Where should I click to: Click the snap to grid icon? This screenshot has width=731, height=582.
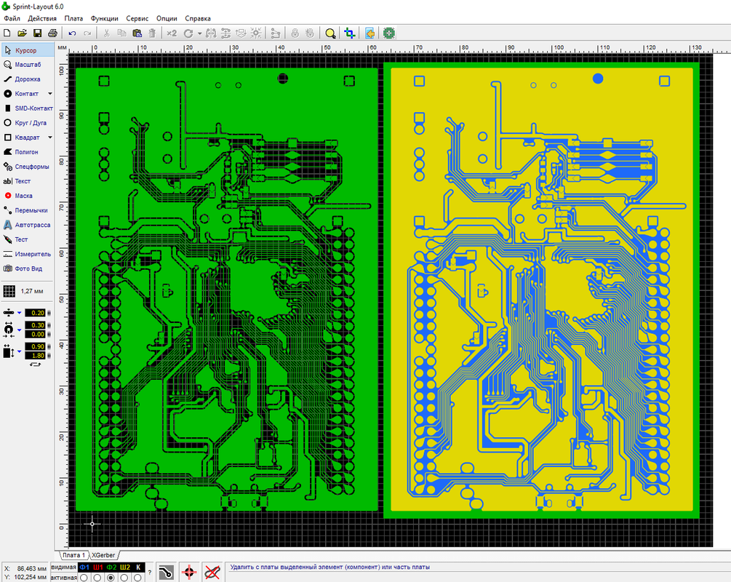pos(256,33)
